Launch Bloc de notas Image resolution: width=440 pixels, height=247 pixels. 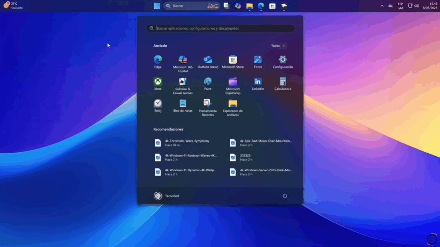tap(183, 106)
